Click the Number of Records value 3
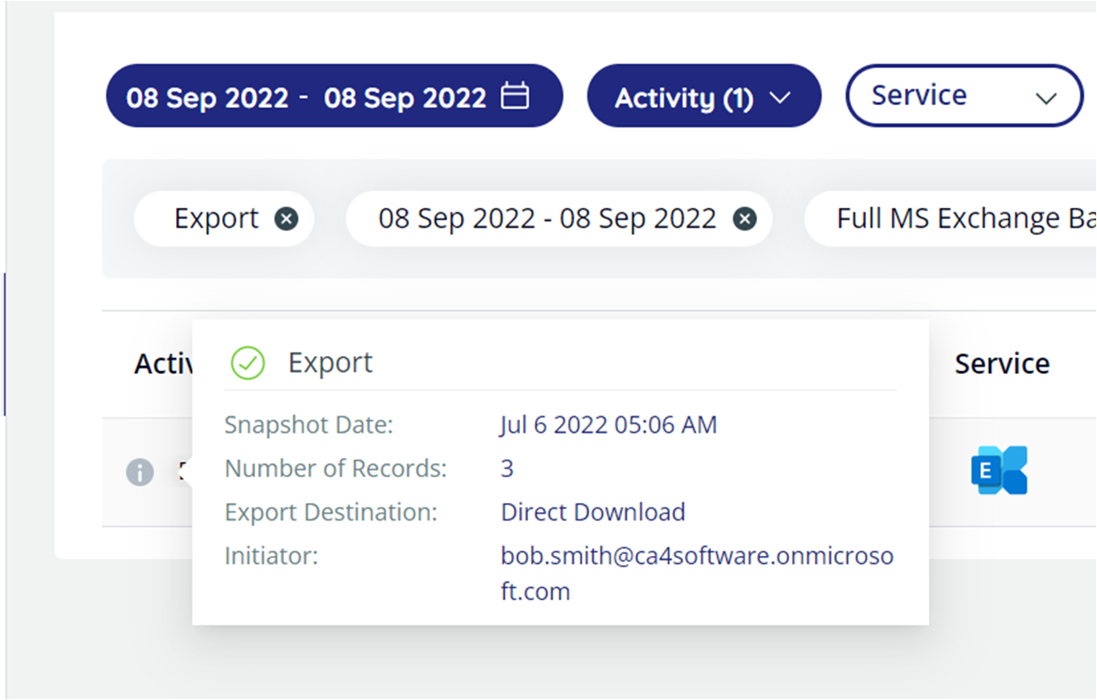1097x700 pixels. (507, 468)
